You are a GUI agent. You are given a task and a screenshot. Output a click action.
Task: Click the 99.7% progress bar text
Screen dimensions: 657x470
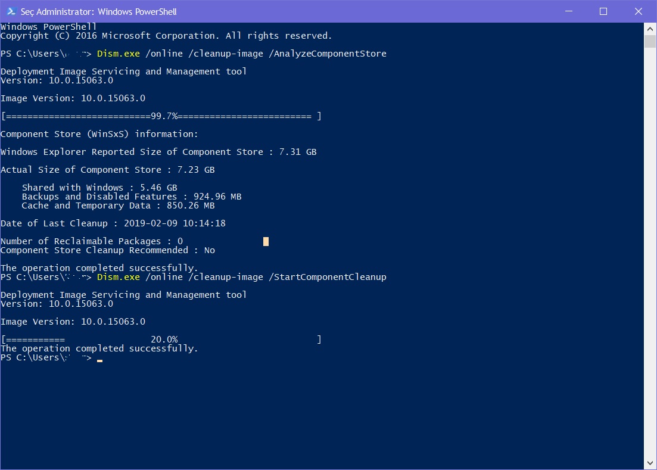164,116
